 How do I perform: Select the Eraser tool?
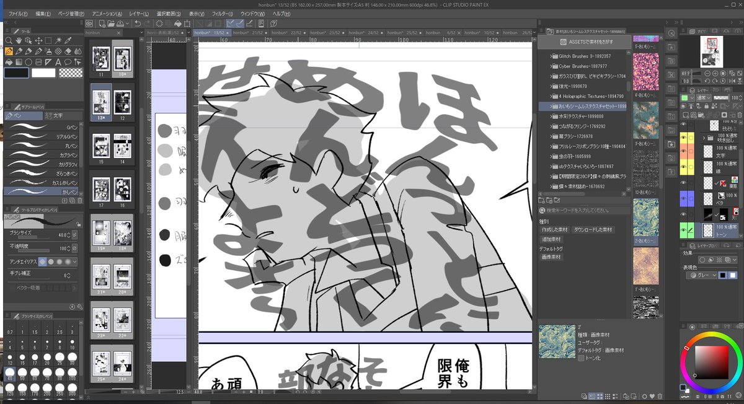pyautogui.click(x=68, y=51)
